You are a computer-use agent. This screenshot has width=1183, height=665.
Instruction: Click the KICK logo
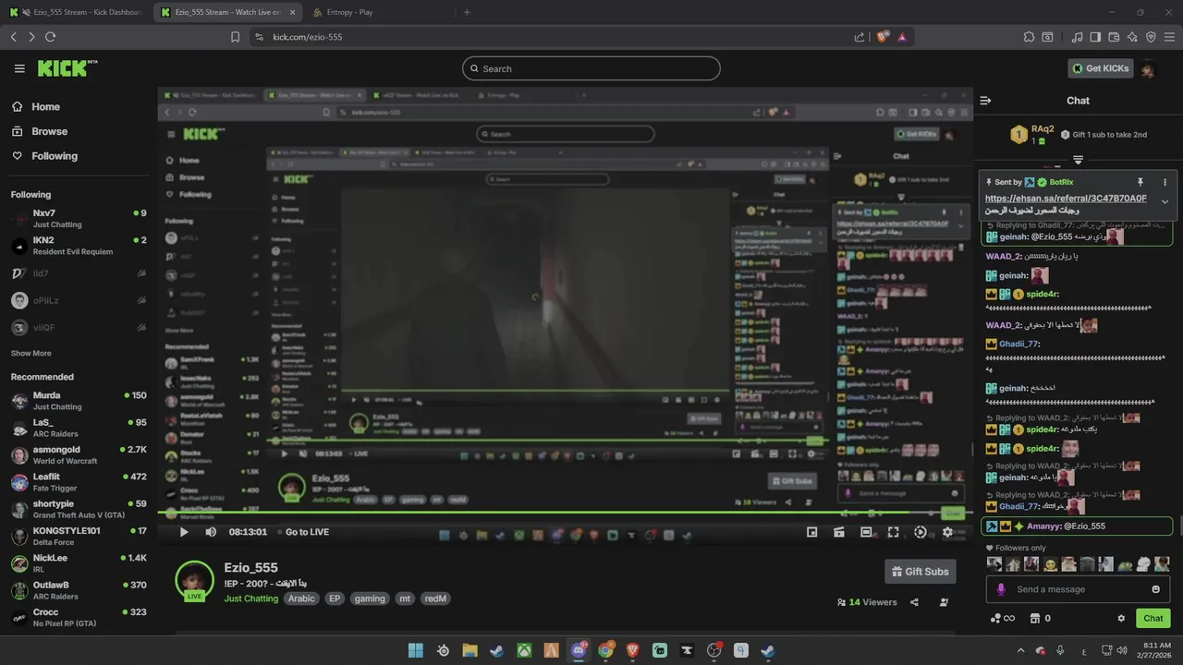click(x=67, y=68)
